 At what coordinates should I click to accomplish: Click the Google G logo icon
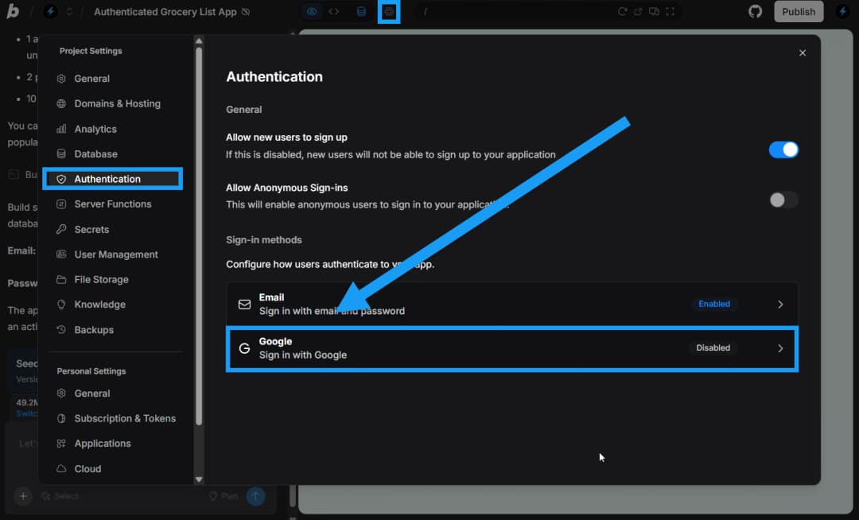click(x=244, y=349)
